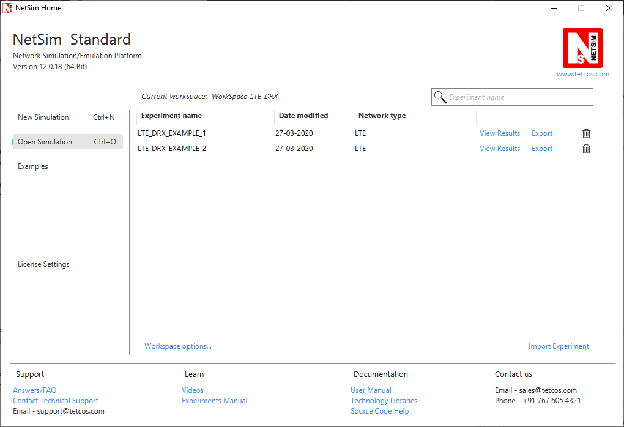Open the Videos learning link

click(193, 390)
